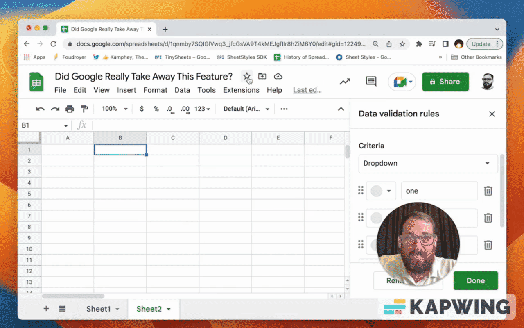524x328 pixels.
Task: Open Other Bookmarks folder
Action: click(x=476, y=57)
